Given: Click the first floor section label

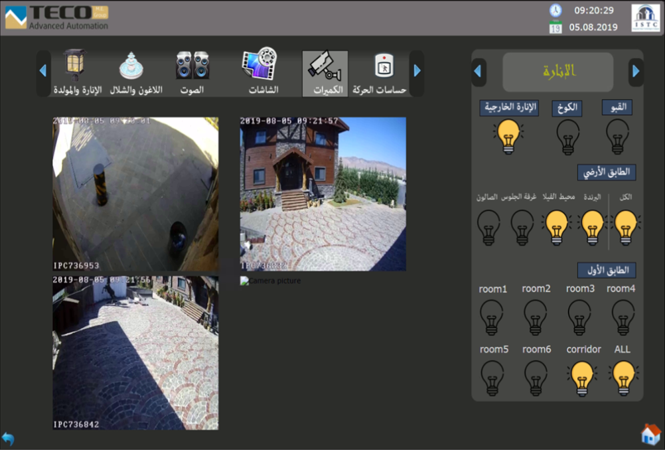Looking at the screenshot, I should pos(606,270).
